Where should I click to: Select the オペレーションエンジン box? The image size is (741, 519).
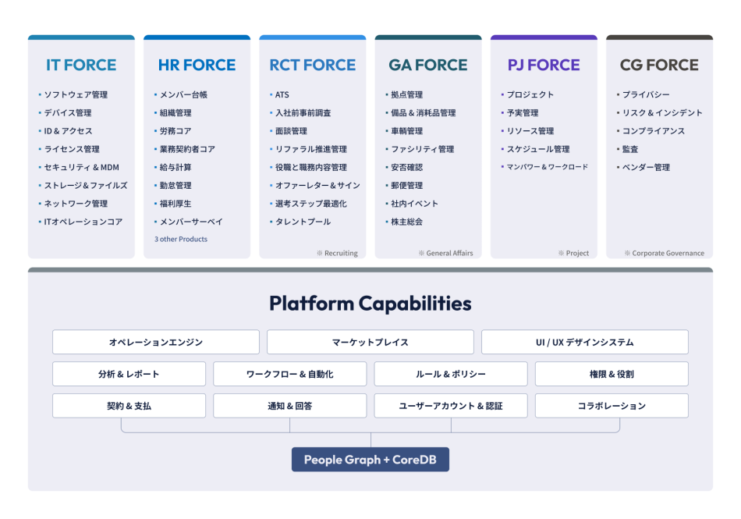pos(156,342)
